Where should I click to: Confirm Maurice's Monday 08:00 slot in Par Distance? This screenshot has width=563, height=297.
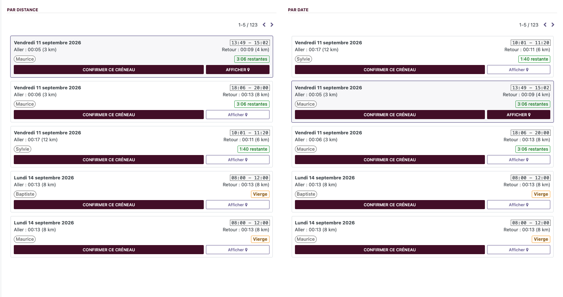point(109,250)
